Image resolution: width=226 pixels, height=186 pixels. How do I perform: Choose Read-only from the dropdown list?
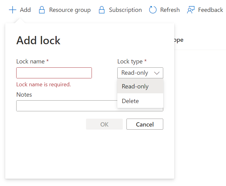click(x=140, y=86)
